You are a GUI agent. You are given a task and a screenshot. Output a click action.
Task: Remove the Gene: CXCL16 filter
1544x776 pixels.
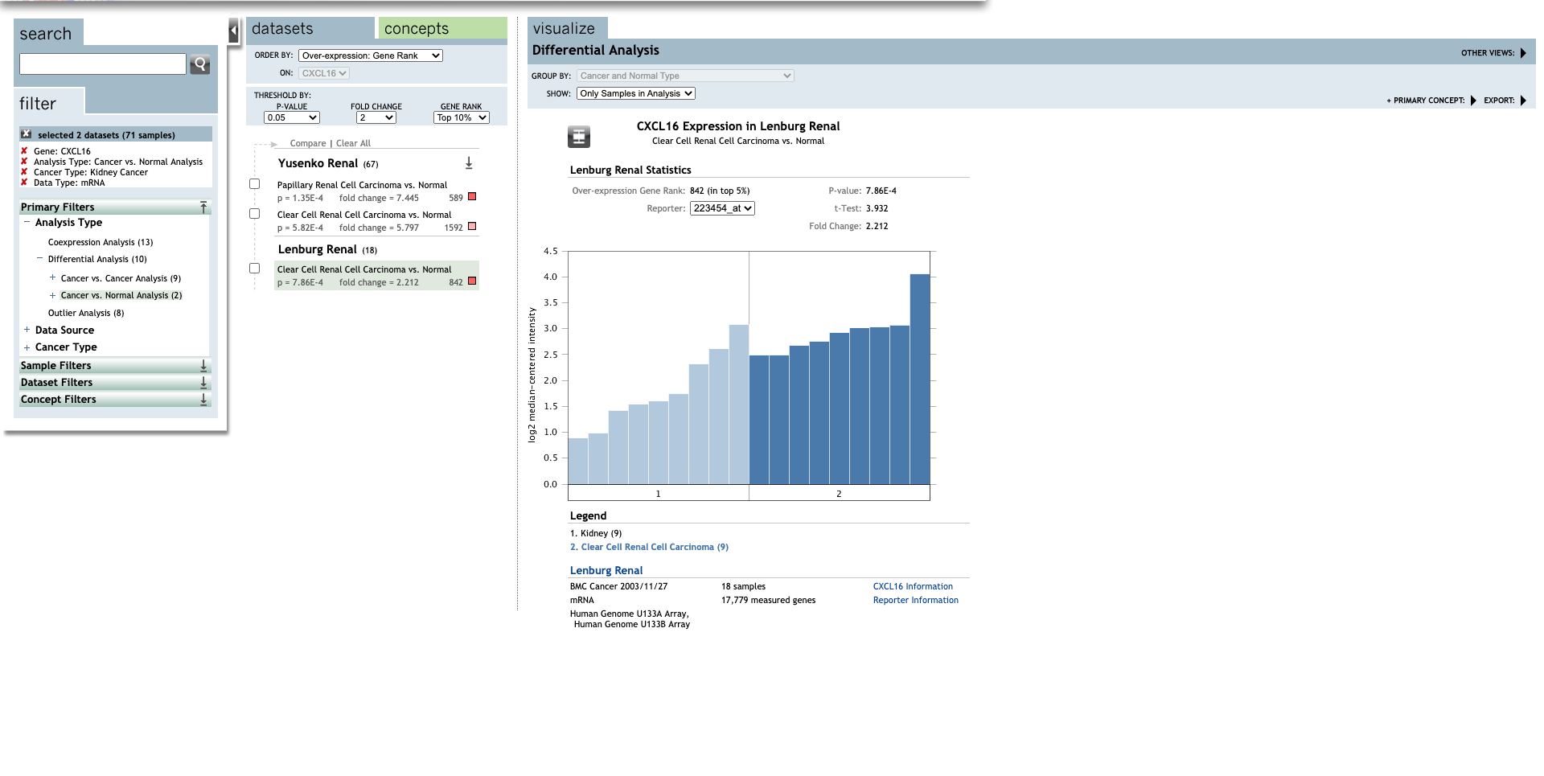(x=24, y=150)
